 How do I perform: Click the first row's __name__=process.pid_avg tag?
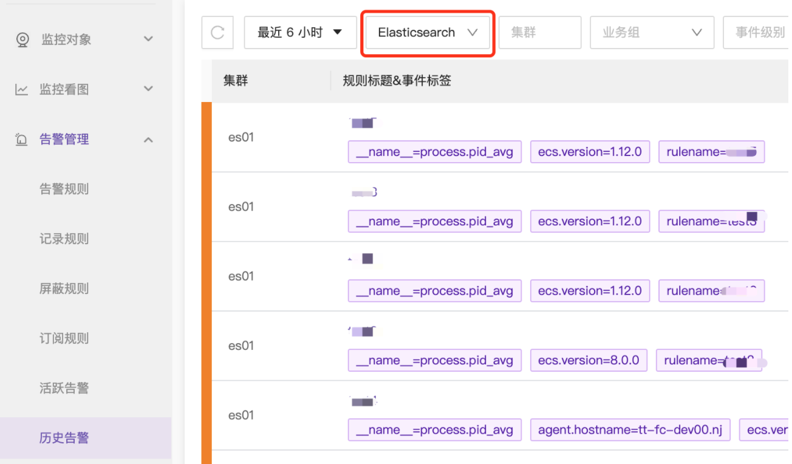pos(435,152)
